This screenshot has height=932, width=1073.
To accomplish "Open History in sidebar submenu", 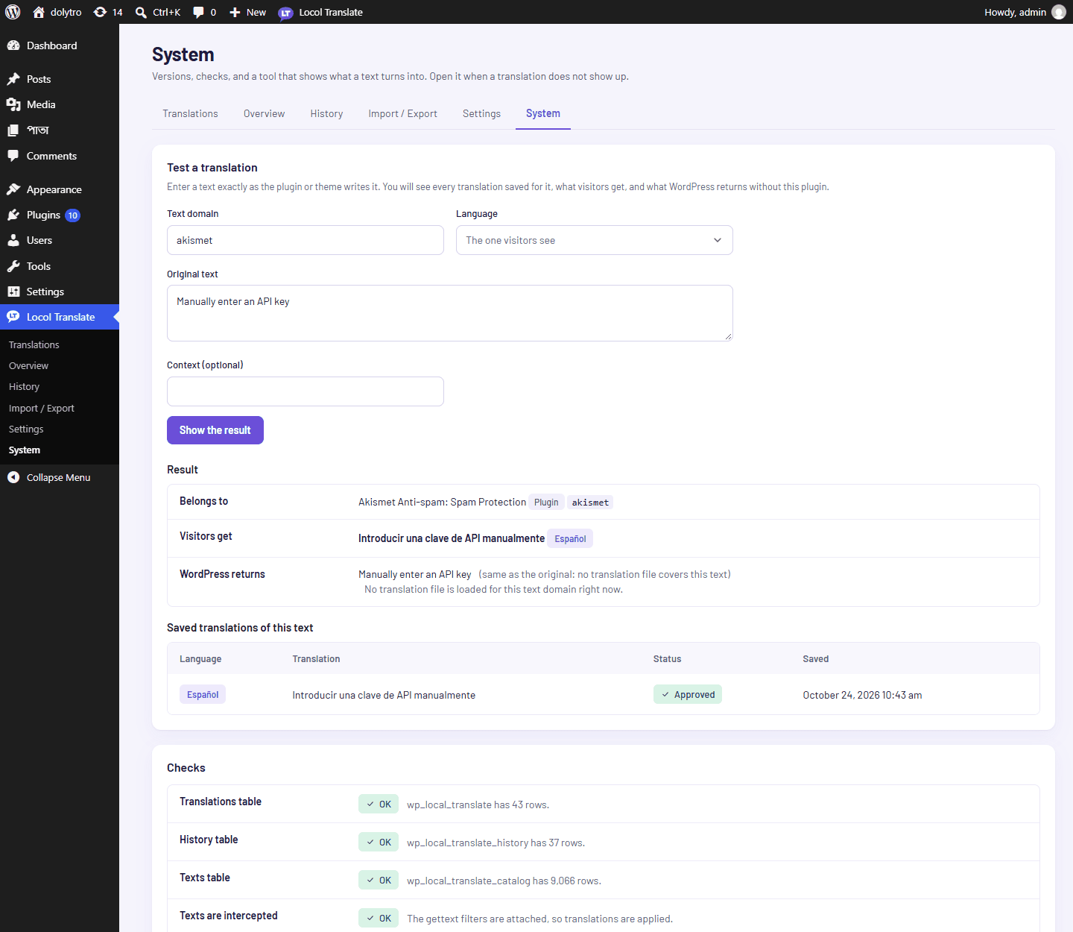I will coord(25,386).
